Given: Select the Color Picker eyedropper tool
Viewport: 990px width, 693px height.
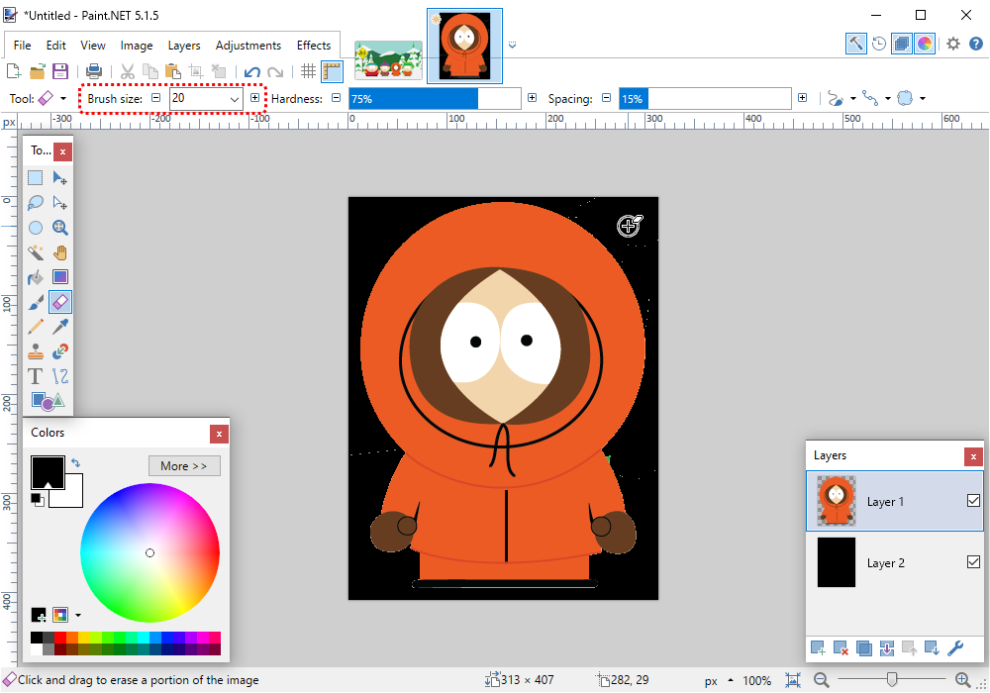Looking at the screenshot, I should (x=60, y=327).
